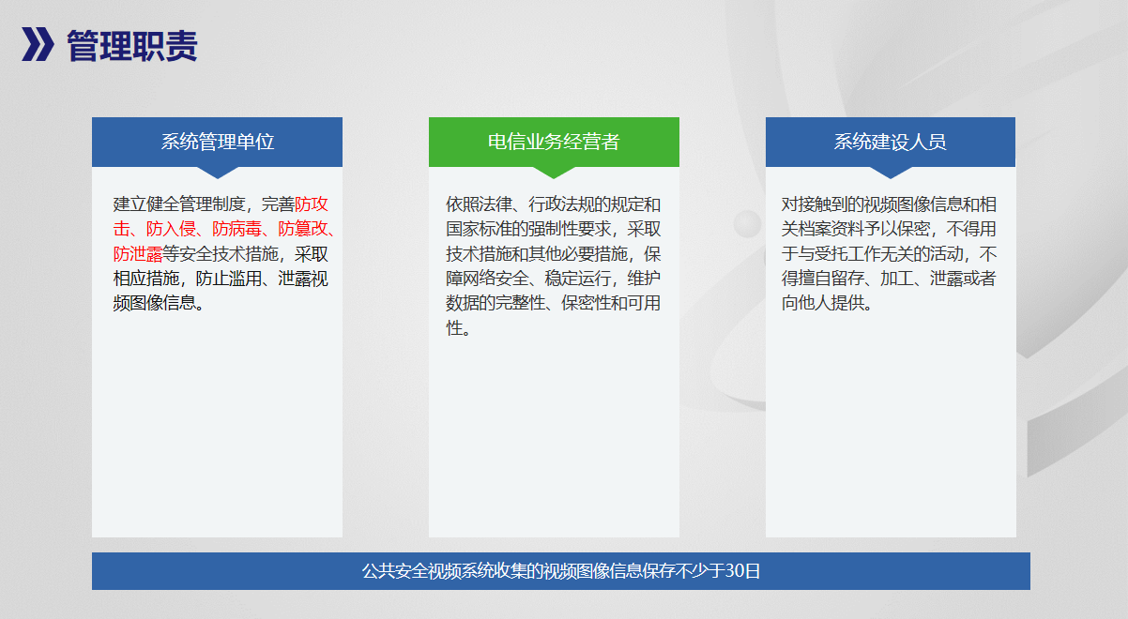Click the bottom blue banner about 30日 retention

coord(560,571)
